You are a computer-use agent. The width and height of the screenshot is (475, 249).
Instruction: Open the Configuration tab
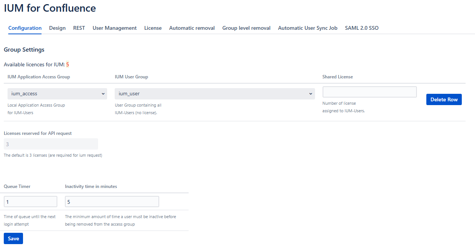click(25, 28)
